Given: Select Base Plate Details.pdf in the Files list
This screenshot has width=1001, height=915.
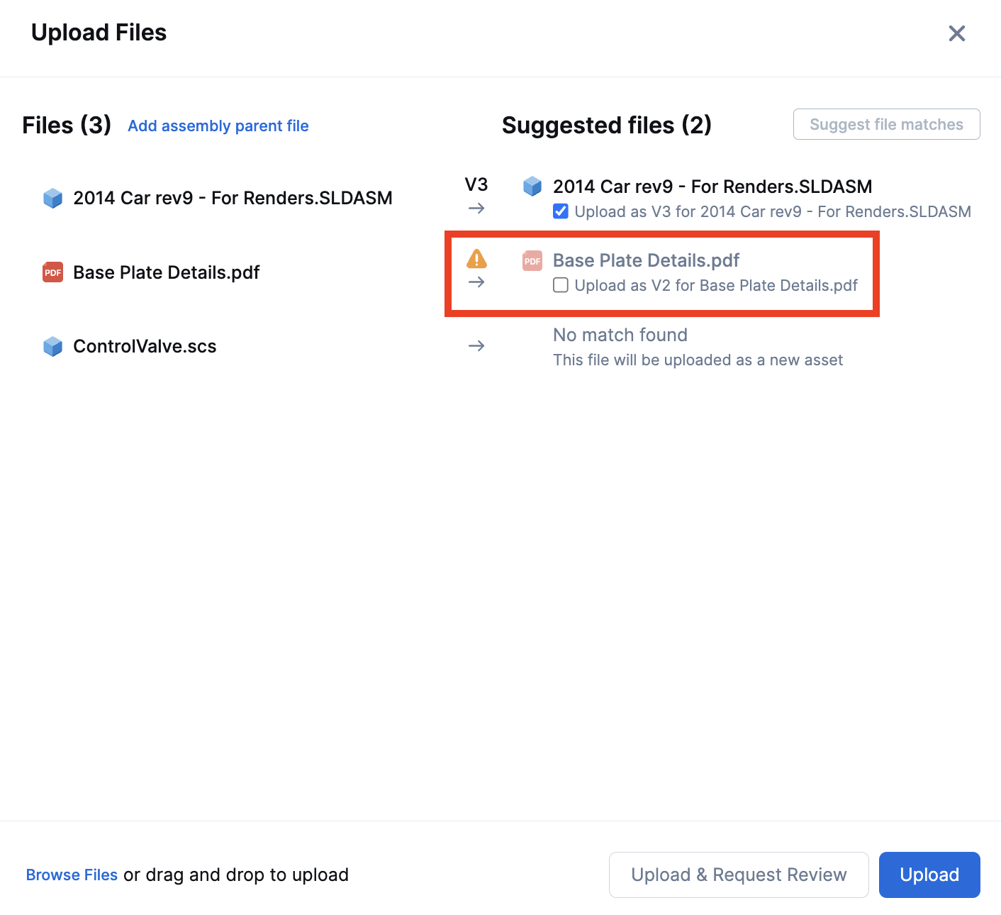Looking at the screenshot, I should pos(166,272).
